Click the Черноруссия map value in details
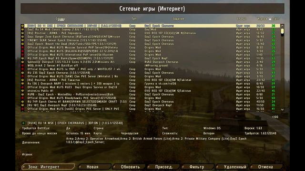305x171 pixels. pos(130,133)
